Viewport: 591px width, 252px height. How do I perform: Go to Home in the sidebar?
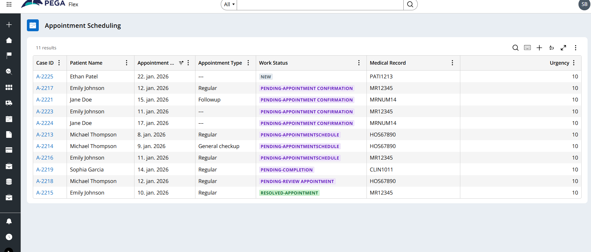click(9, 40)
